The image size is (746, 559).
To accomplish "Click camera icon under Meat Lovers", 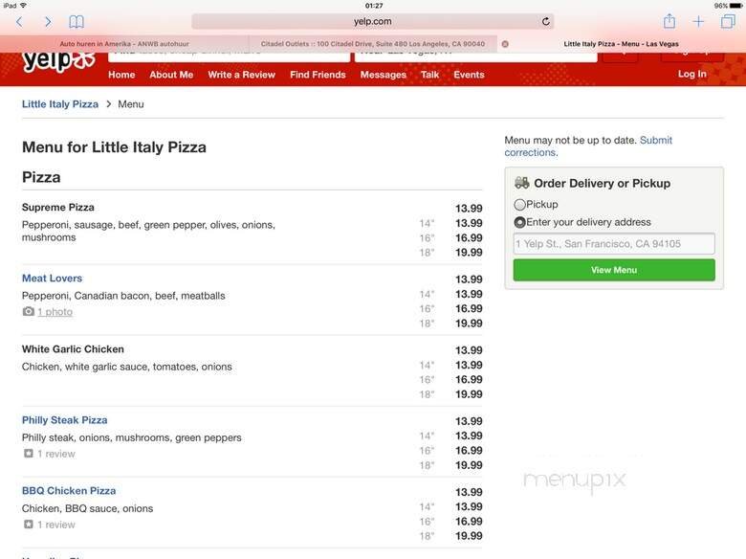I will point(29,311).
